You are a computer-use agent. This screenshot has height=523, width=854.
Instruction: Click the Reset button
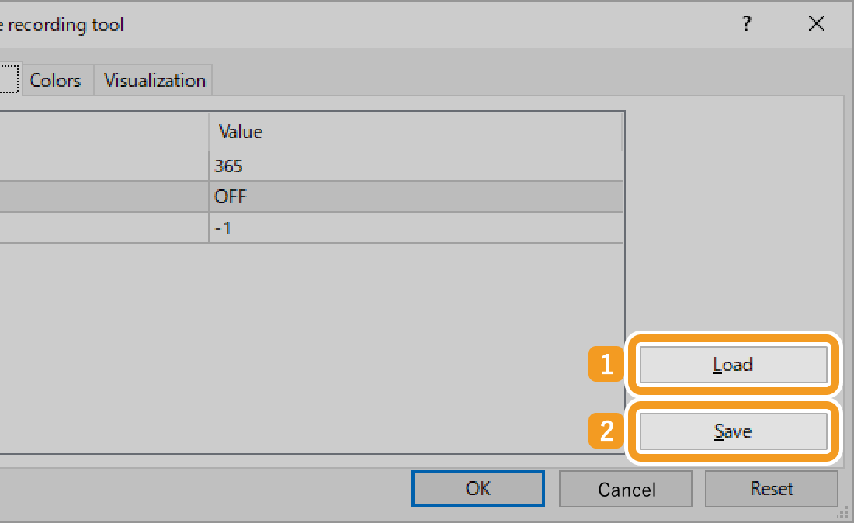click(772, 489)
